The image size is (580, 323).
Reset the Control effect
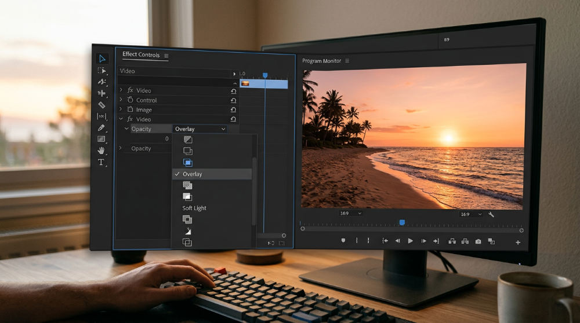(x=233, y=100)
